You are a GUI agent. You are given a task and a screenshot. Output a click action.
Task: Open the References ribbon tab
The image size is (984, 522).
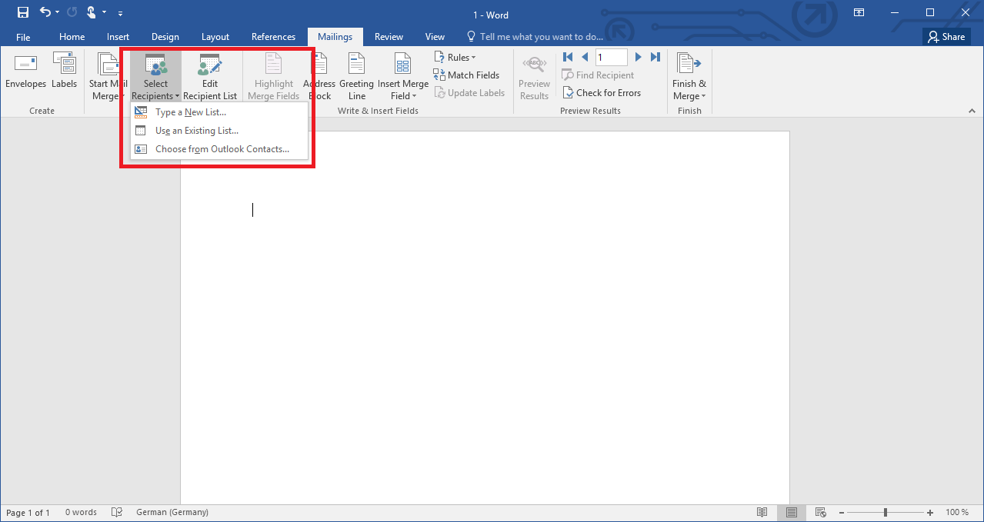[x=273, y=36]
